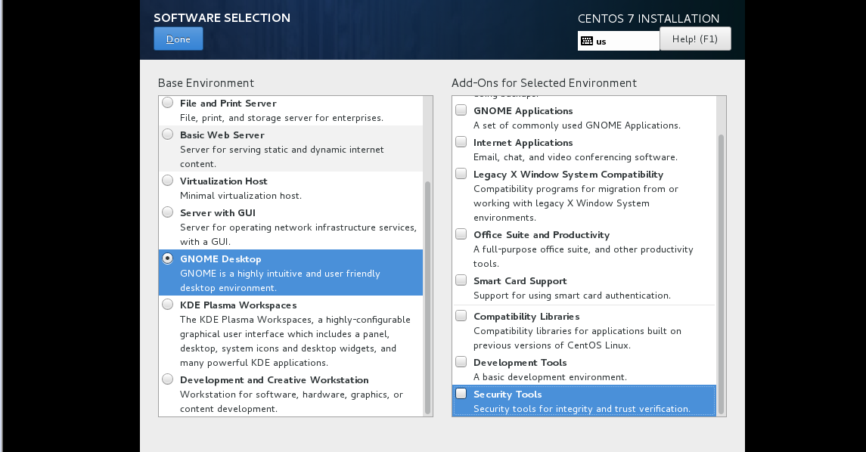The width and height of the screenshot is (866, 452).
Task: Check Smart Card Support box
Action: point(461,280)
